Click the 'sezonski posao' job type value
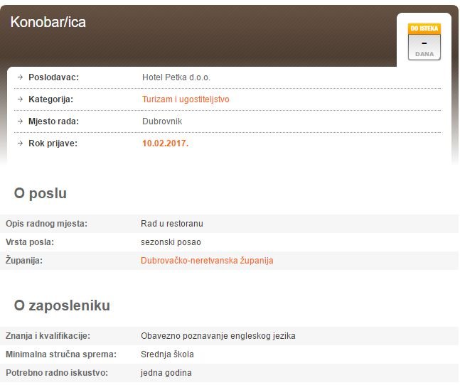460x385 pixels. [x=171, y=242]
